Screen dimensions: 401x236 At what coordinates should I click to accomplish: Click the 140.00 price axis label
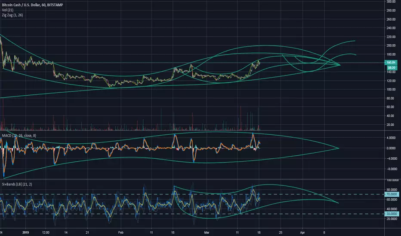tap(391, 72)
